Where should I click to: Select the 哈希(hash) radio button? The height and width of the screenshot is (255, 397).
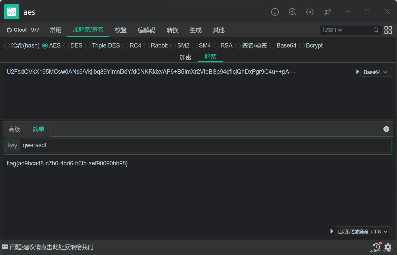(x=7, y=46)
